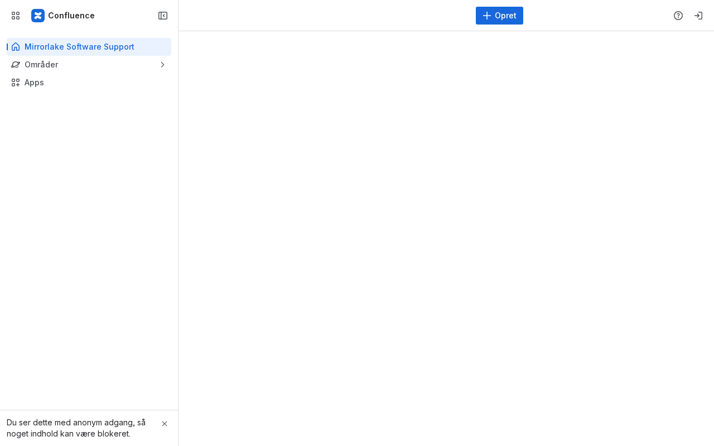Open the help question mark icon

click(678, 16)
